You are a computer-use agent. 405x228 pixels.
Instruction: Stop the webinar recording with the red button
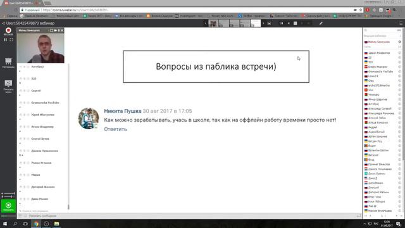click(8, 30)
